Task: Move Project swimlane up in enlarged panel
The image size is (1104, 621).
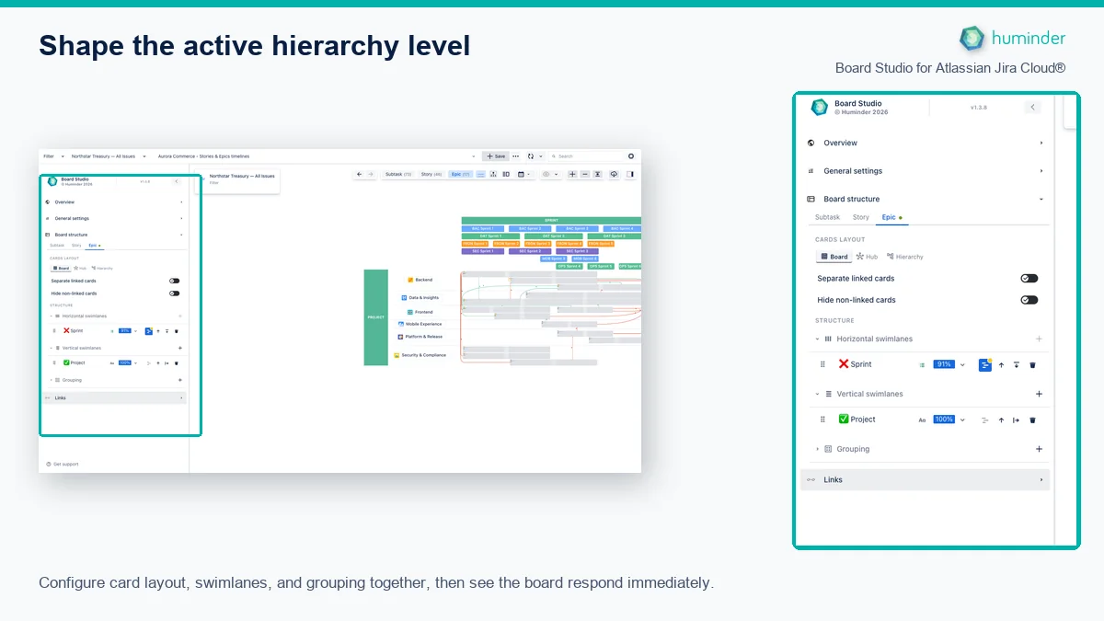Action: [1001, 420]
